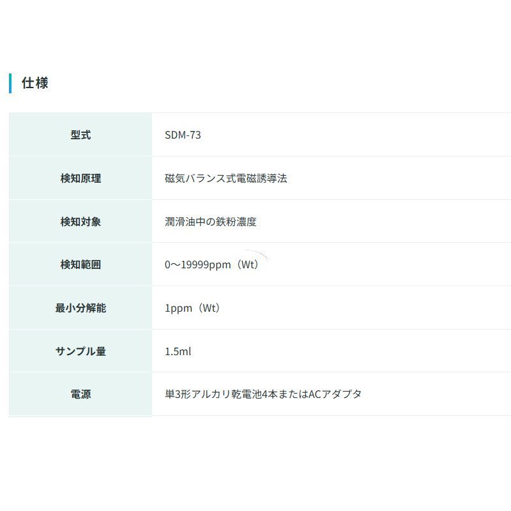
Task: Select the 検知原理 row label
Action: tap(80, 178)
